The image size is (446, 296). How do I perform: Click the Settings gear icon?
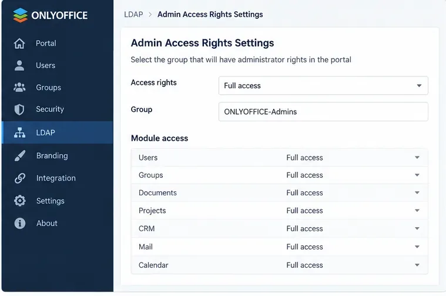coord(20,201)
